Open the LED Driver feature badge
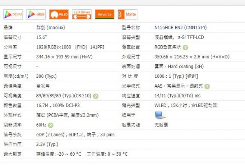 tap(81, 14)
